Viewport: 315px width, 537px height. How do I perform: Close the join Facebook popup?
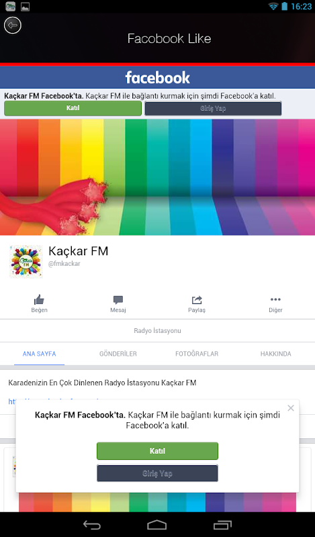click(291, 408)
